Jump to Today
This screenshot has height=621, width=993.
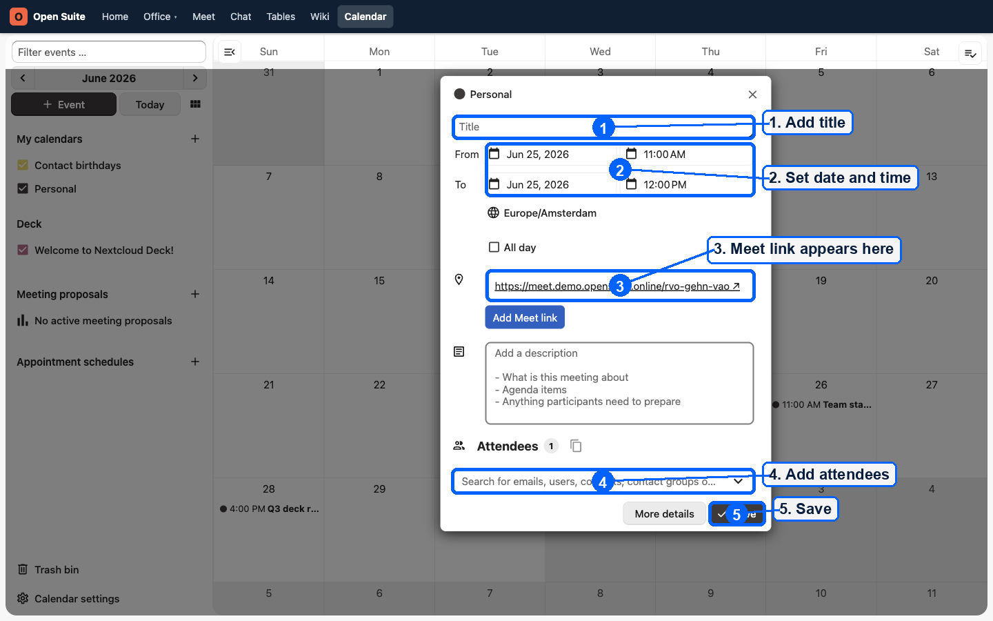(150, 104)
